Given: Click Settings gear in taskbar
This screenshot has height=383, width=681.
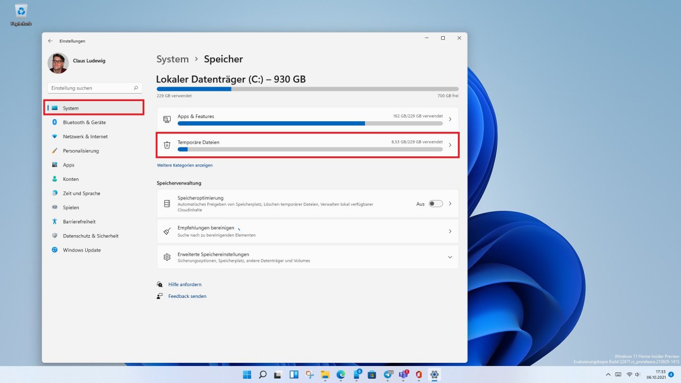Looking at the screenshot, I should point(435,374).
